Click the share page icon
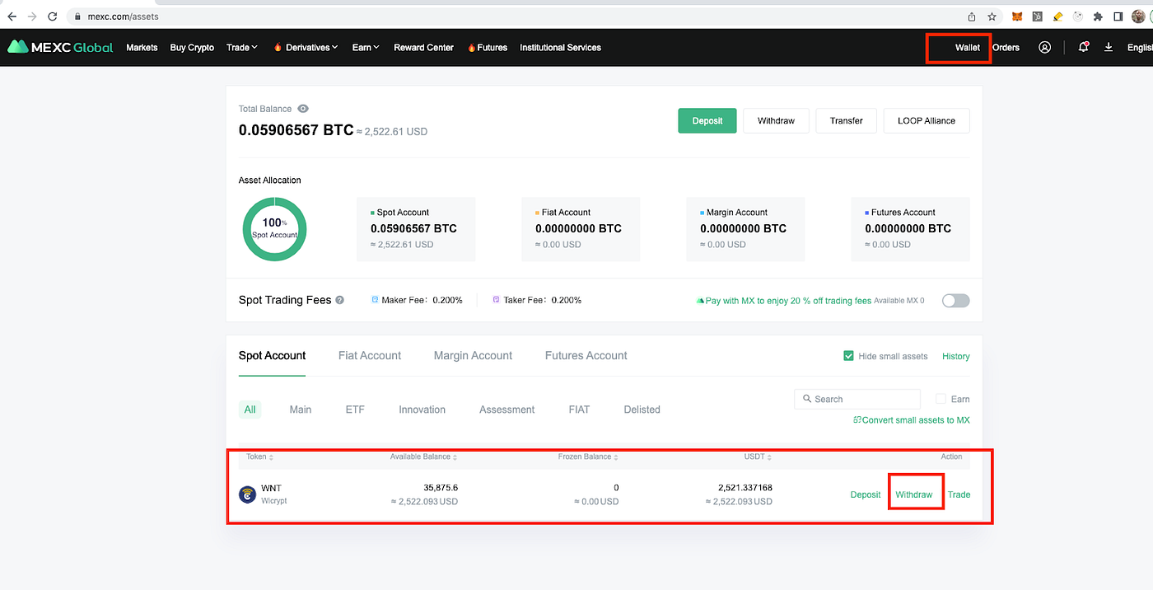This screenshot has height=590, width=1153. pos(972,16)
